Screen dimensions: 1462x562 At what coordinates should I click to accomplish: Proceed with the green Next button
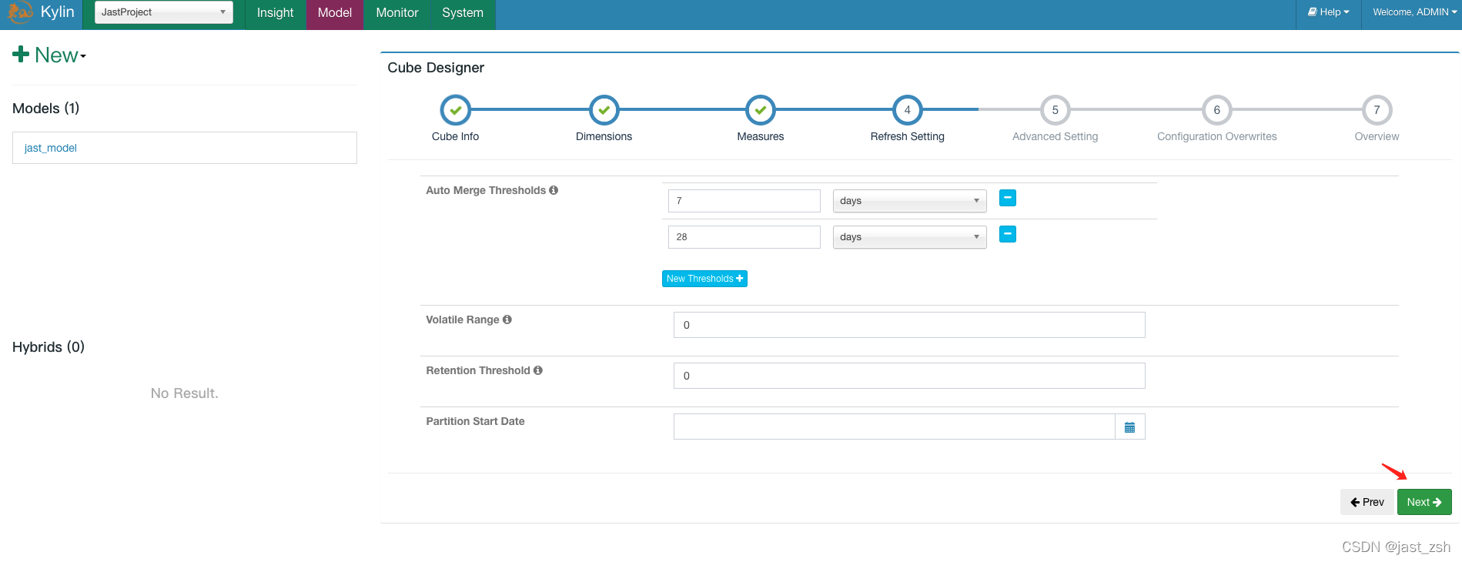point(1424,502)
